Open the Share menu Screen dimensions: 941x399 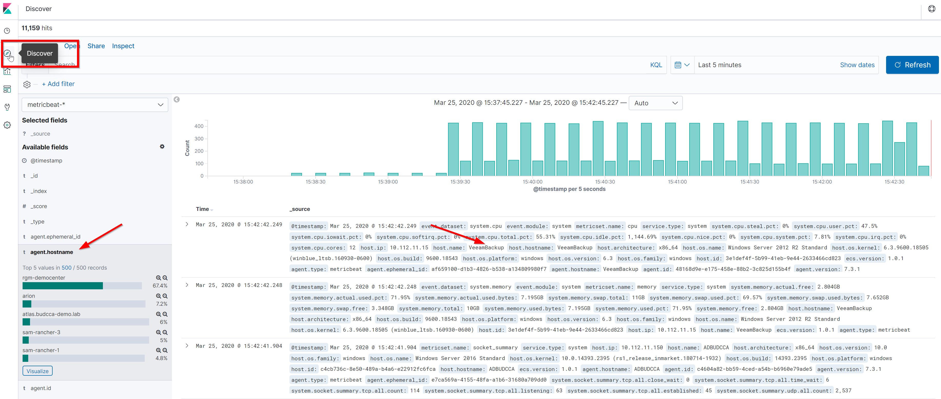tap(96, 46)
